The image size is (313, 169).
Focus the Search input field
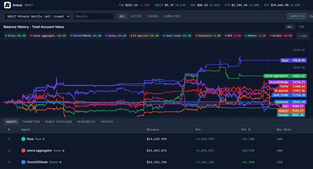coord(94,16)
